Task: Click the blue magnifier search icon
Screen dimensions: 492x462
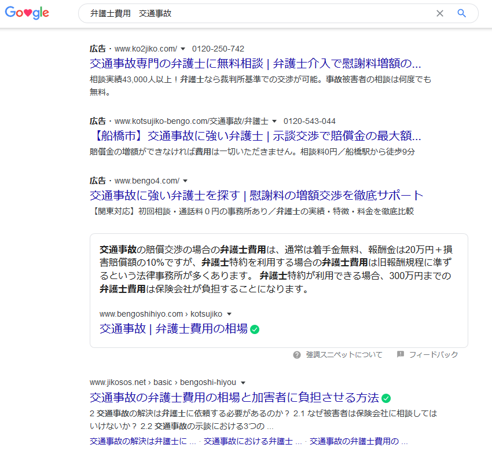Action: coord(461,13)
